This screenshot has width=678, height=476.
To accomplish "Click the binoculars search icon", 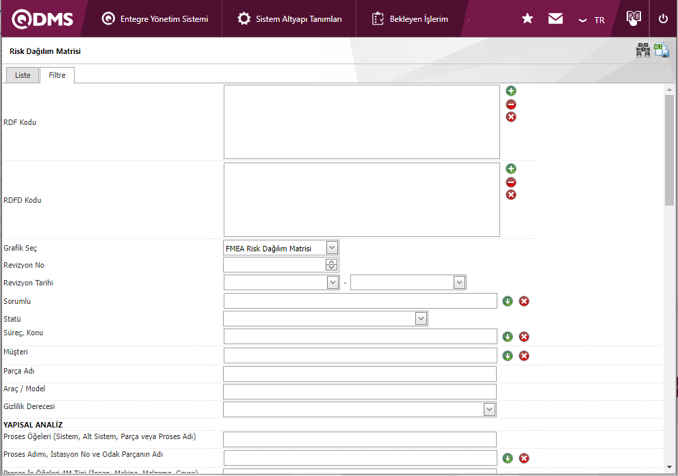I will (643, 50).
